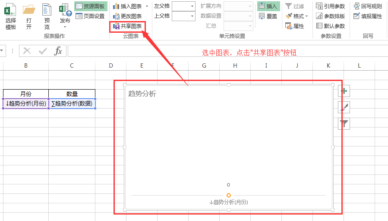
Task: Click the chart data label 0
Action: point(228,185)
